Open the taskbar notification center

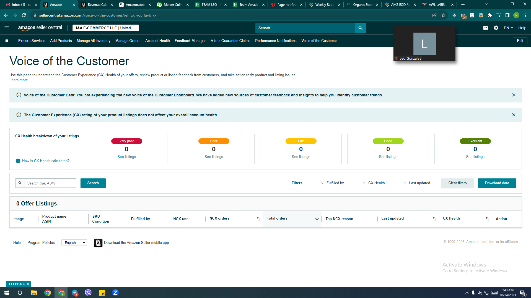tap(523, 293)
